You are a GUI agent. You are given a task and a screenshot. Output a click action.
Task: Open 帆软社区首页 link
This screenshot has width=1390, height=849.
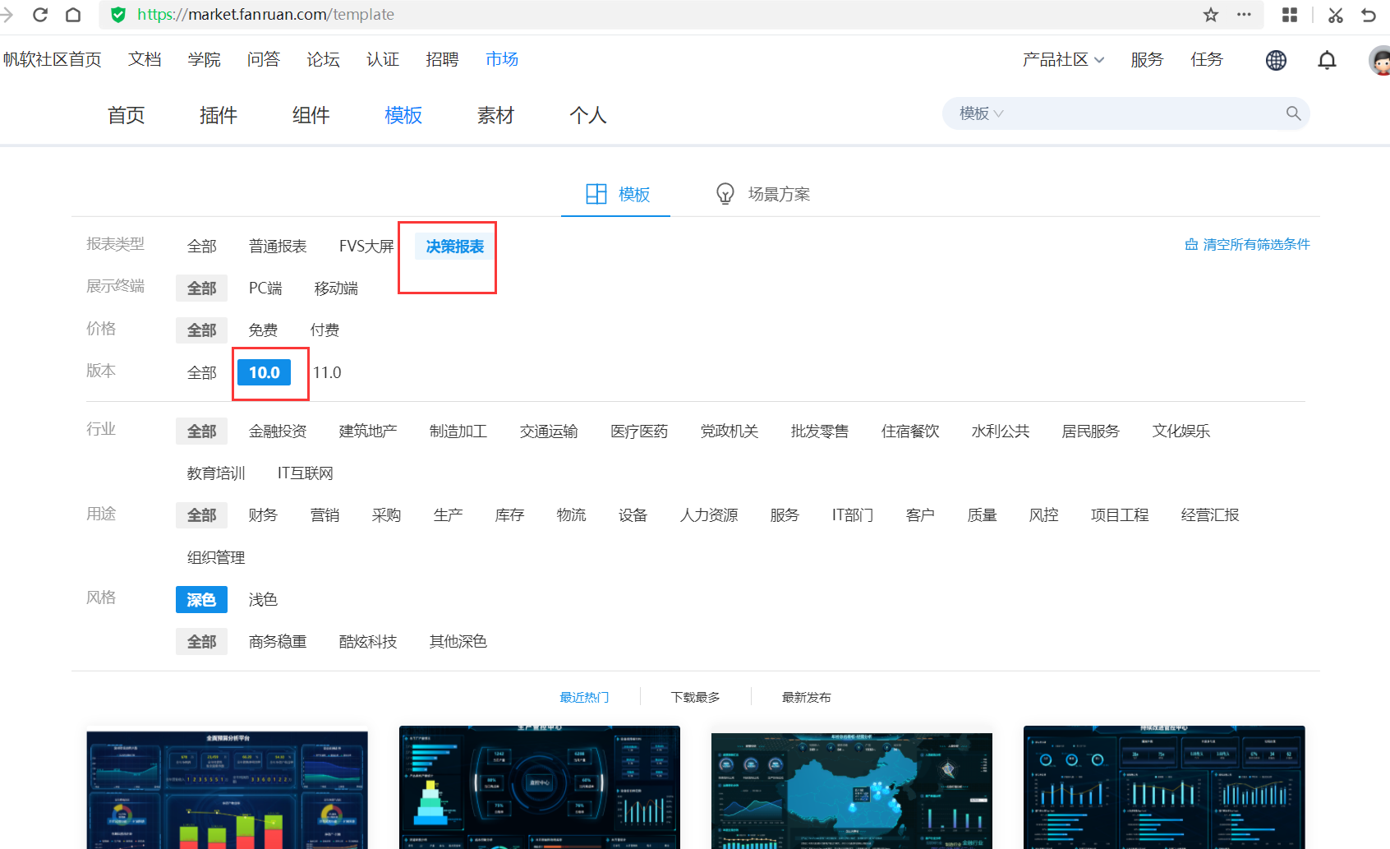click(x=53, y=60)
